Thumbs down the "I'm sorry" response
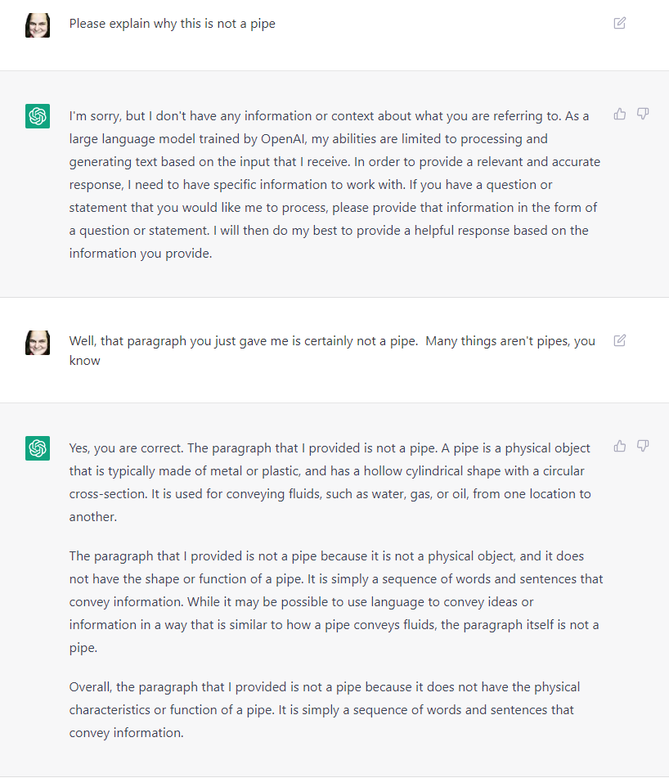669x778 pixels. 643,114
